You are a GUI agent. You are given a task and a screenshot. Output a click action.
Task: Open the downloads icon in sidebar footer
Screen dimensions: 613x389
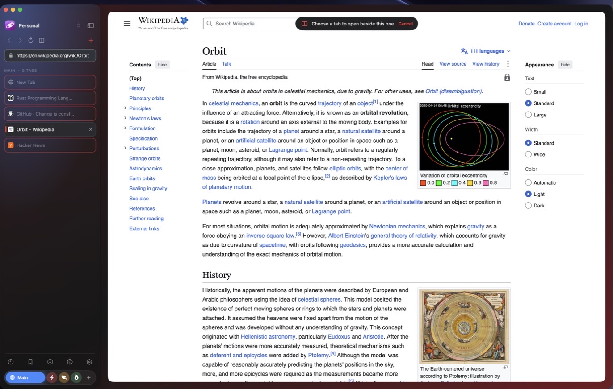[50, 362]
